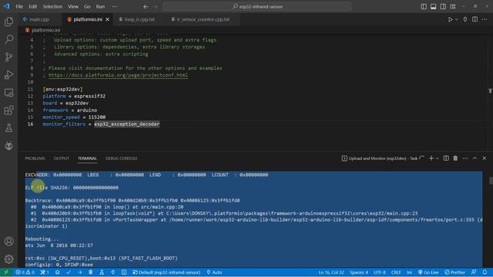Open the Run button dropdown arrow
Viewport: 493px width, 277px height.
[x=457, y=19]
